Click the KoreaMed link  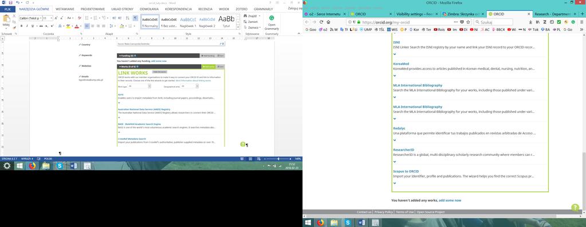point(401,64)
